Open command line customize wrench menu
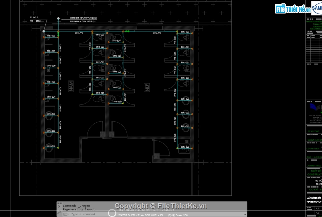This screenshot has width=322, height=217. (59, 213)
